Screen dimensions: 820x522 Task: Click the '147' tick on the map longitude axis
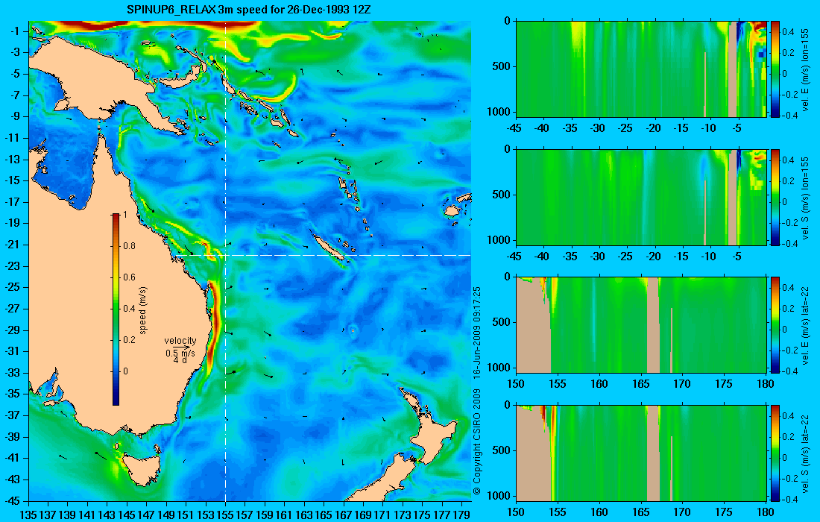[146, 515]
